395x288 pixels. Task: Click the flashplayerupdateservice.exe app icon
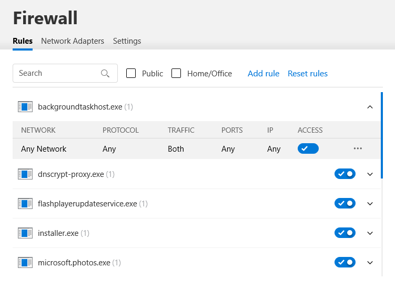pos(25,204)
